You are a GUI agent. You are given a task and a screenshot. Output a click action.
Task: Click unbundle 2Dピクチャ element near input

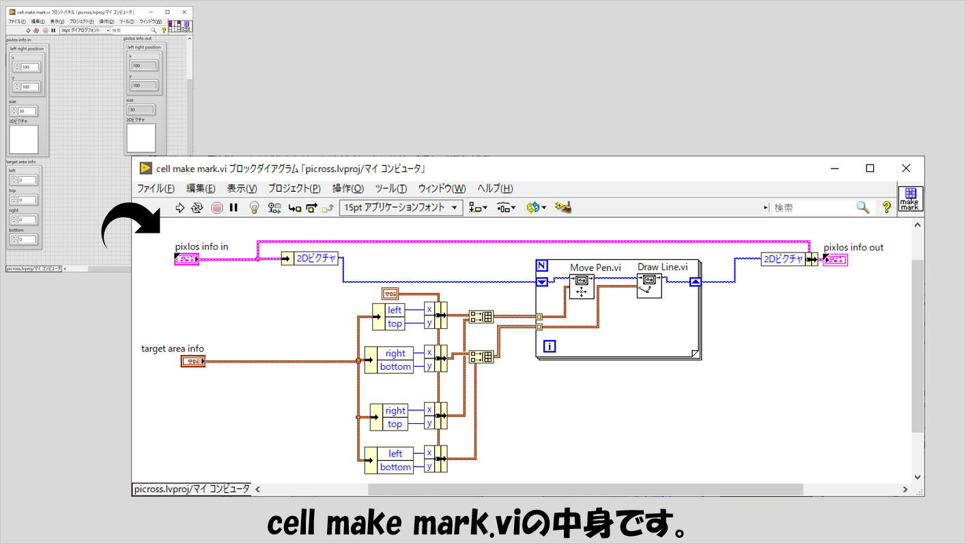click(x=316, y=259)
